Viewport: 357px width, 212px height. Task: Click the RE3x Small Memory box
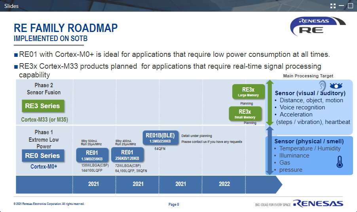pos(245,114)
